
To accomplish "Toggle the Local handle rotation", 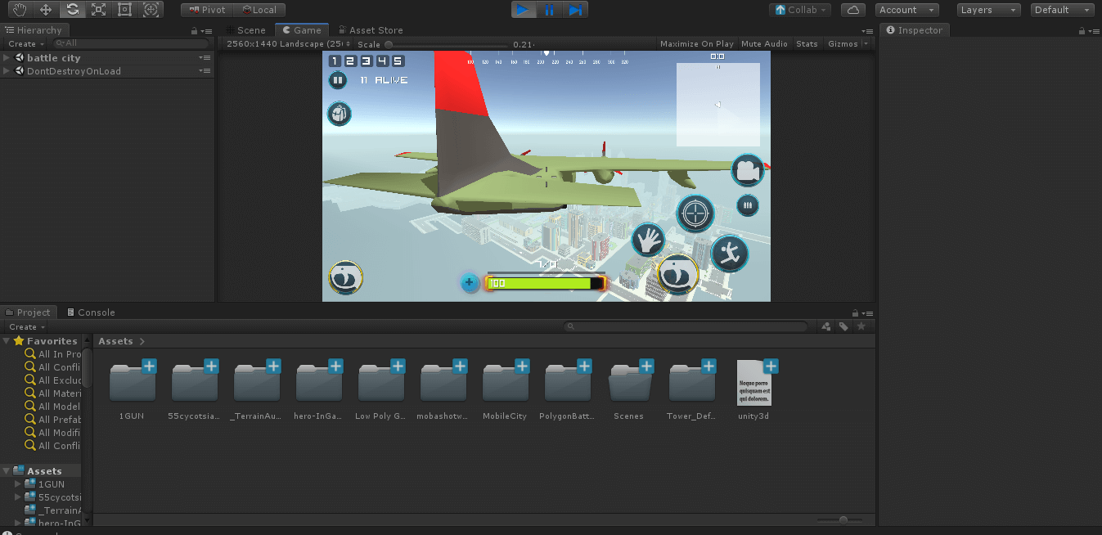I will click(x=259, y=10).
